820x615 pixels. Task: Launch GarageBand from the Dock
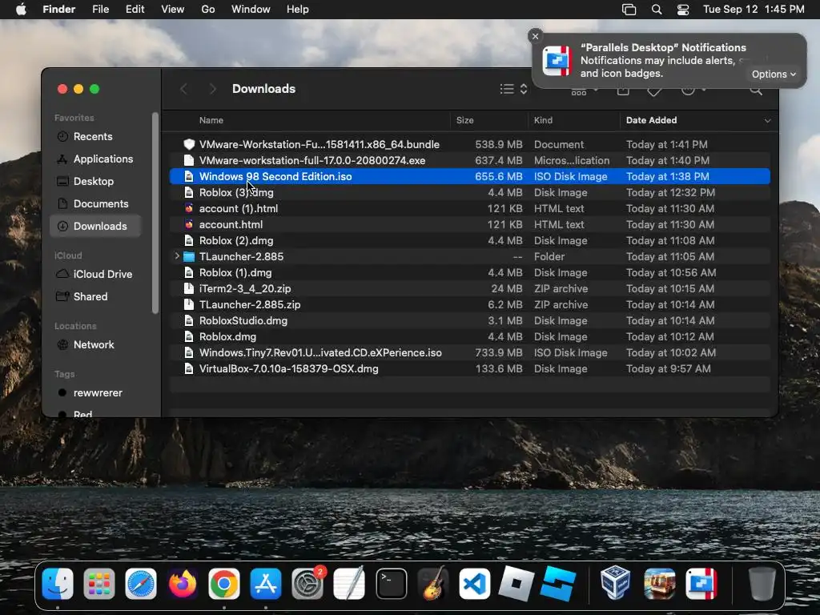433,583
